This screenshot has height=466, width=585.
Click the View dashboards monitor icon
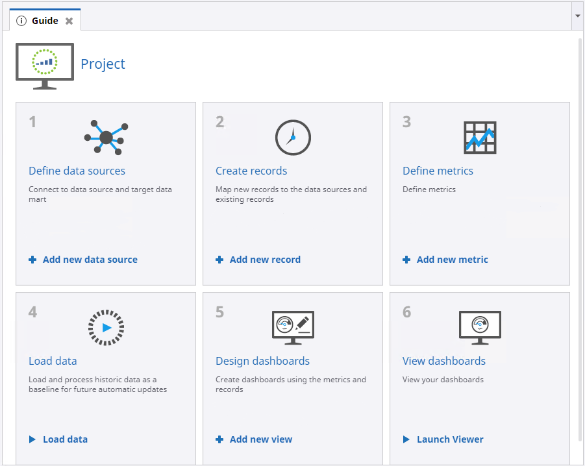[480, 327]
